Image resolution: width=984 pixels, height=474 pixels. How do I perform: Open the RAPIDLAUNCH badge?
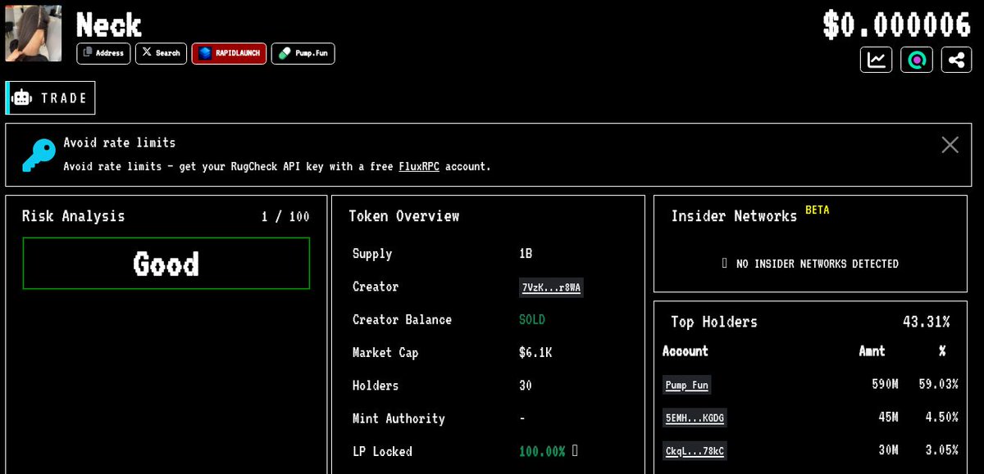pos(229,53)
